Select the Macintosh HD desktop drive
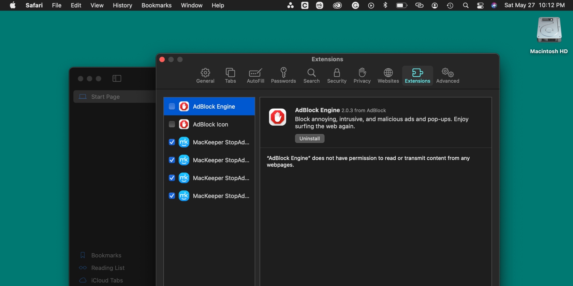This screenshot has height=286, width=573. point(549,35)
